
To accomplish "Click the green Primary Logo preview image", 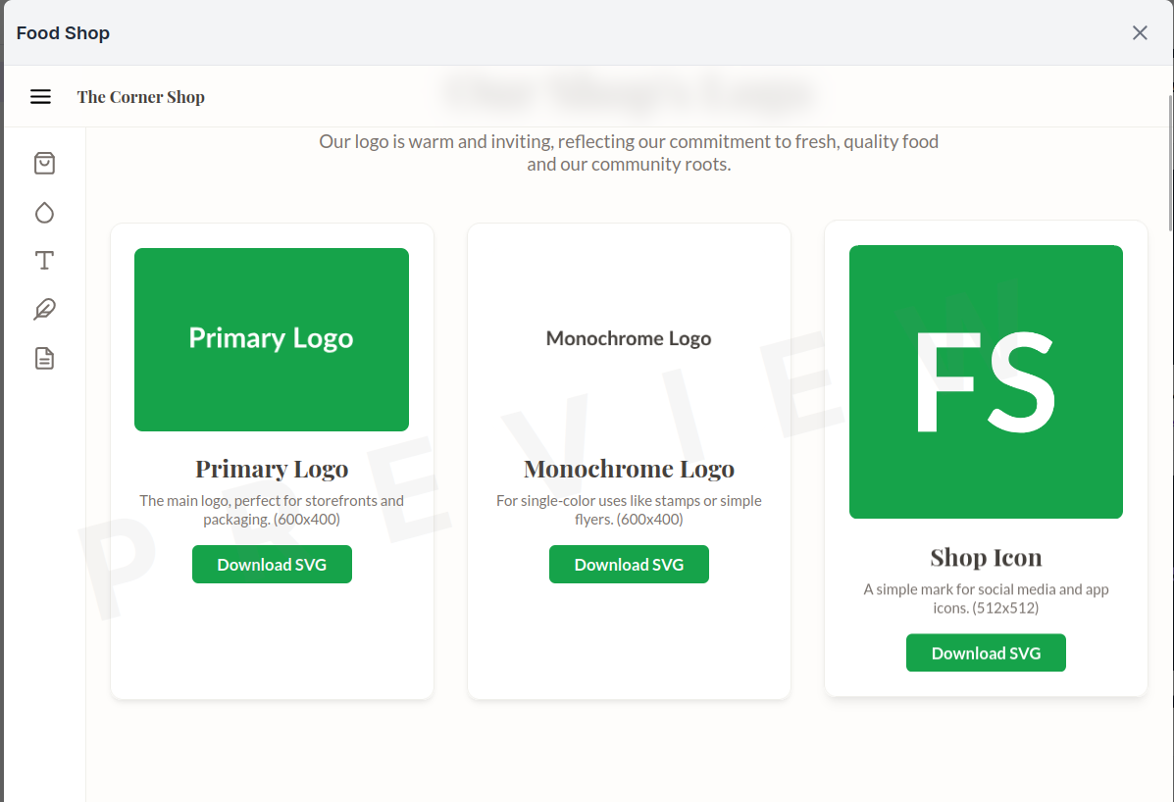I will 272,339.
